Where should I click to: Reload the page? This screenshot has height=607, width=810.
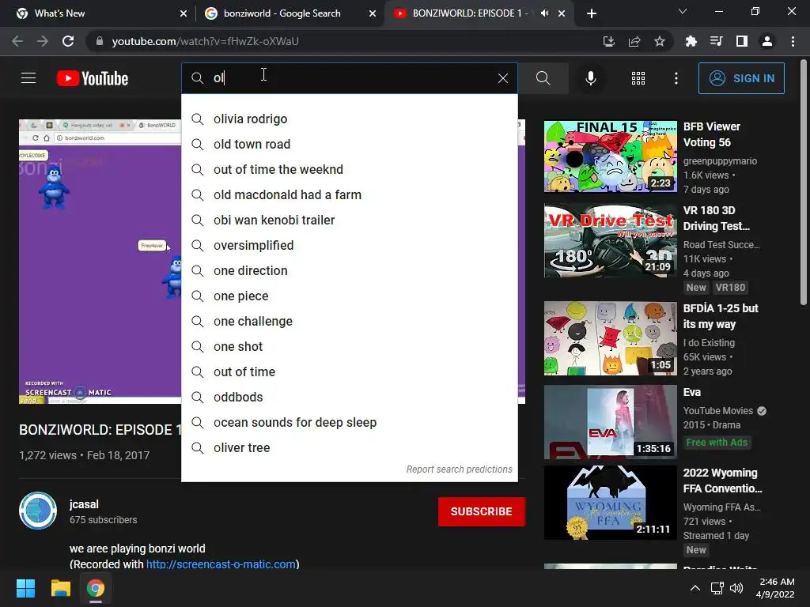[68, 41]
